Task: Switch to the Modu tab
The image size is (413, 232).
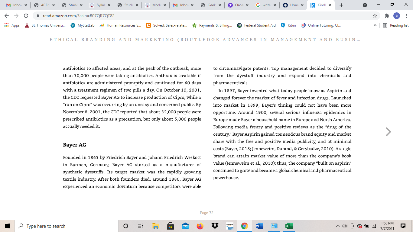Action: pos(155,5)
